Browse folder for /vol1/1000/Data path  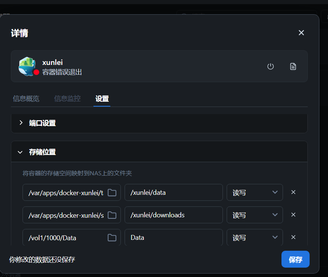pyautogui.click(x=112, y=238)
